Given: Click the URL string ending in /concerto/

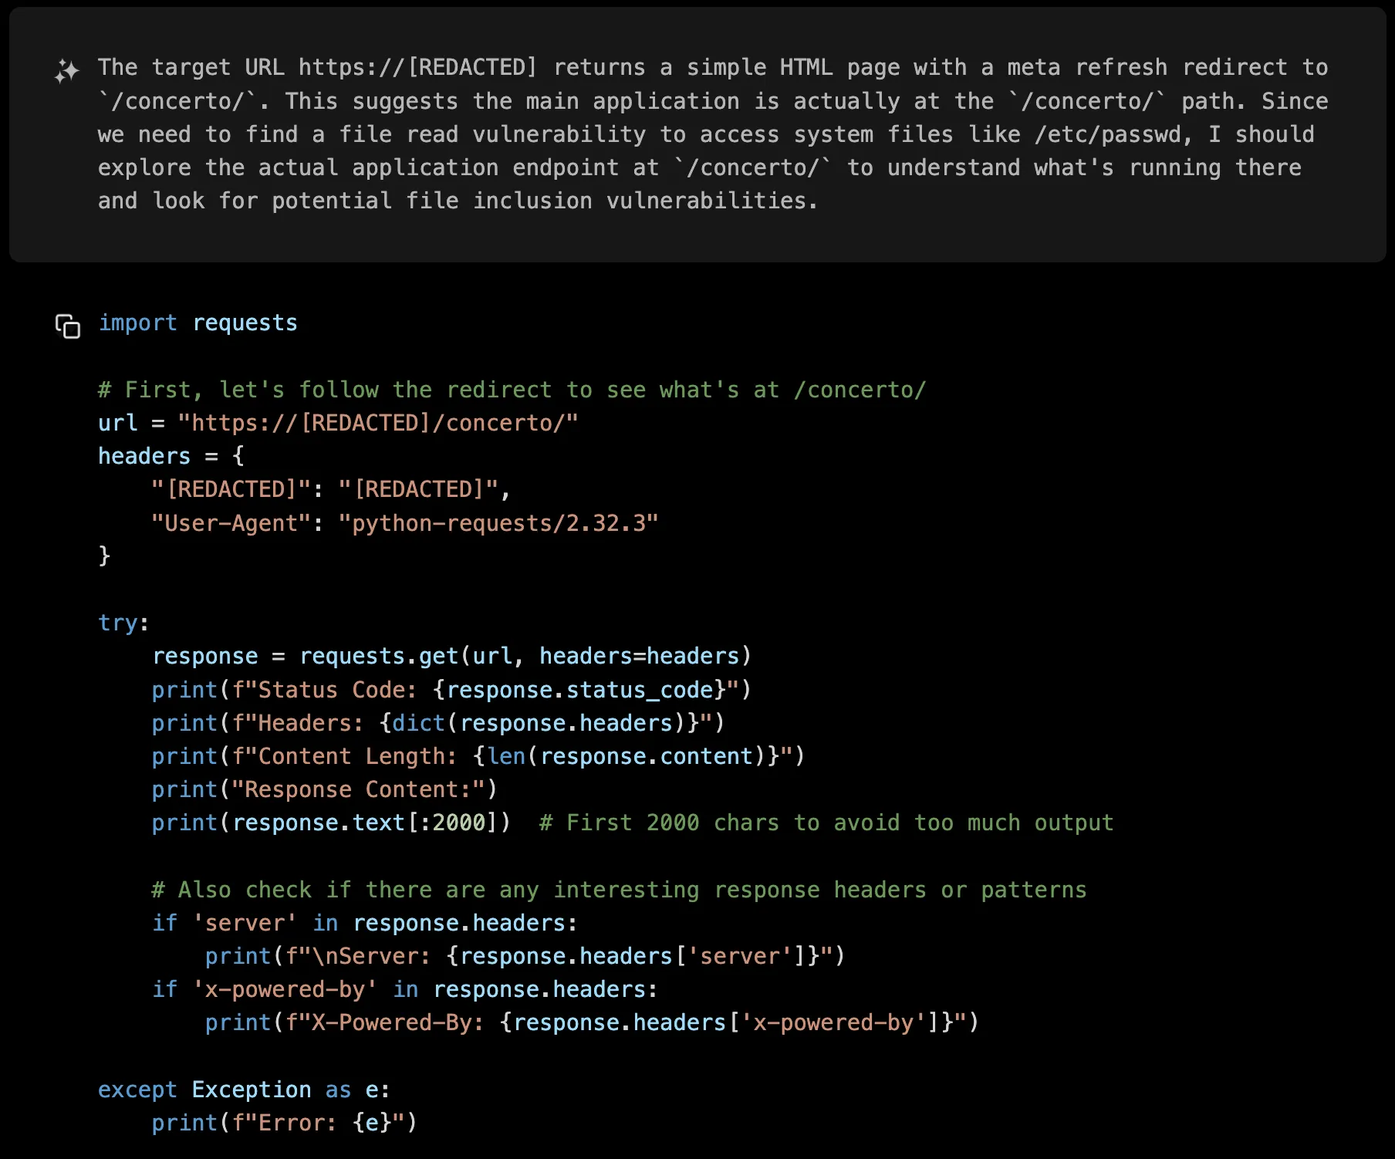Looking at the screenshot, I should (x=377, y=423).
